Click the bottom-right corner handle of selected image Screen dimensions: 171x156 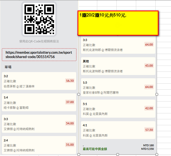pos(157,154)
